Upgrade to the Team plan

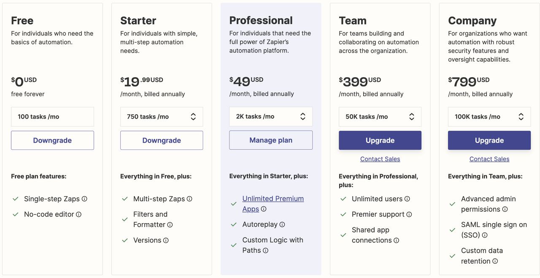(x=380, y=140)
